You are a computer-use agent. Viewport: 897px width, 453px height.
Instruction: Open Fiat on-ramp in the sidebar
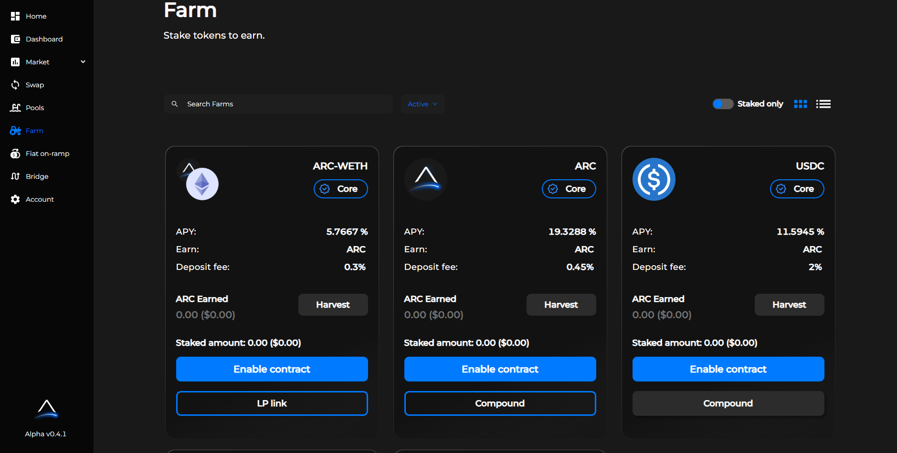[x=47, y=154]
